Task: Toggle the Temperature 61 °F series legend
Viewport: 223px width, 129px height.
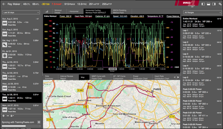Action: 155,16
